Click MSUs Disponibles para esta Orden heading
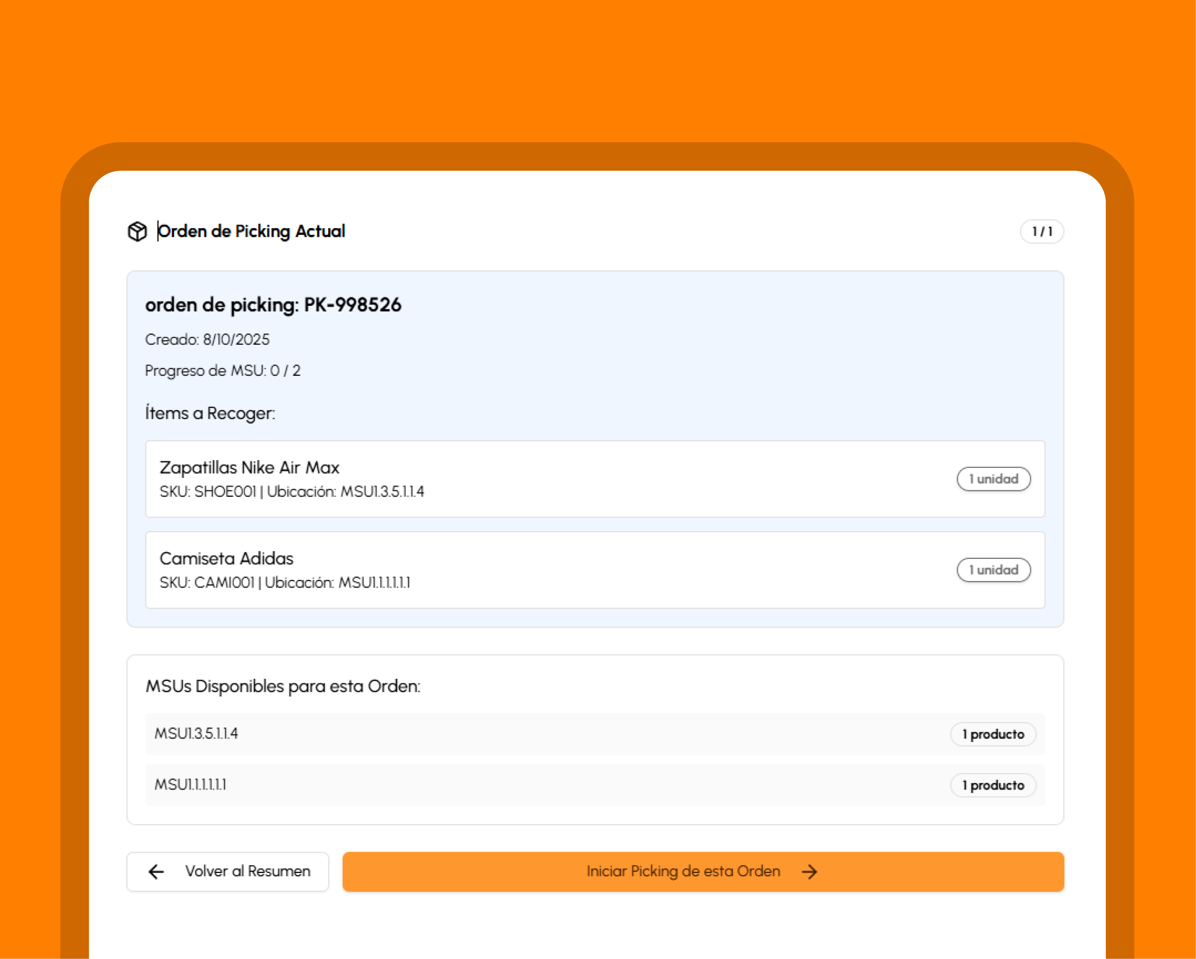 pos(283,687)
